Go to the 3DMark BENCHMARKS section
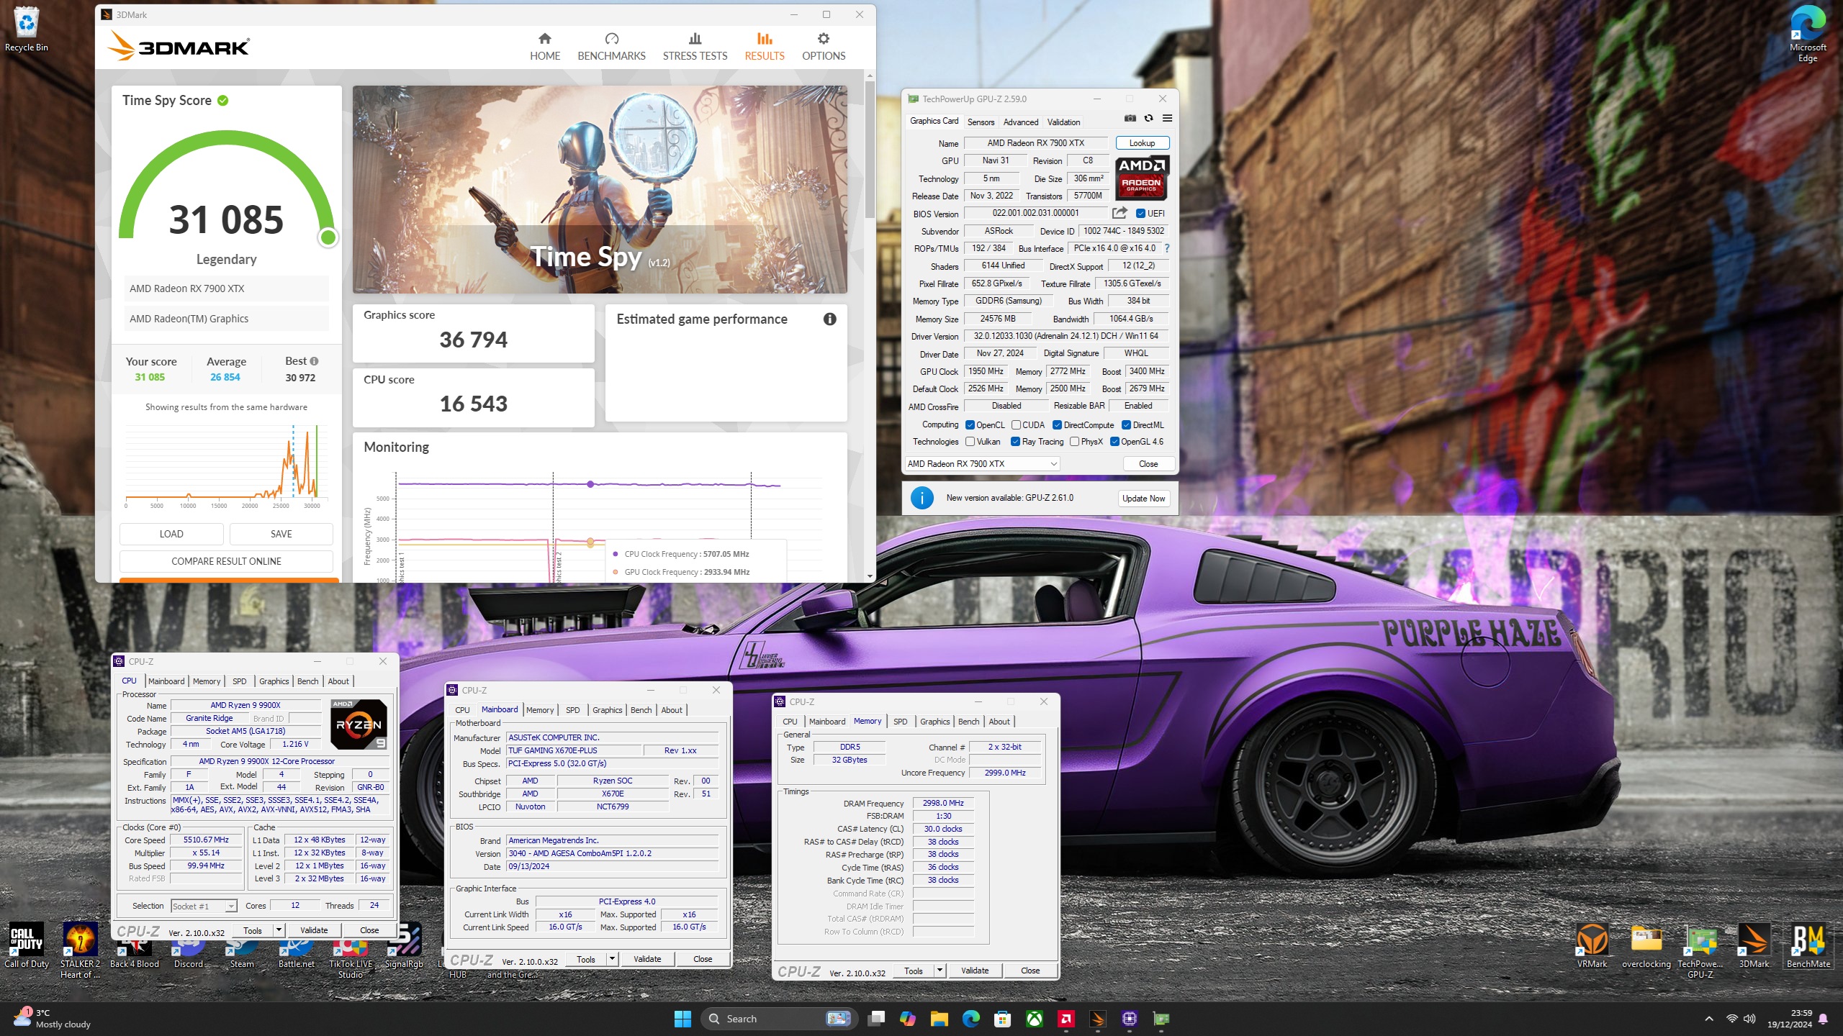 (x=611, y=47)
